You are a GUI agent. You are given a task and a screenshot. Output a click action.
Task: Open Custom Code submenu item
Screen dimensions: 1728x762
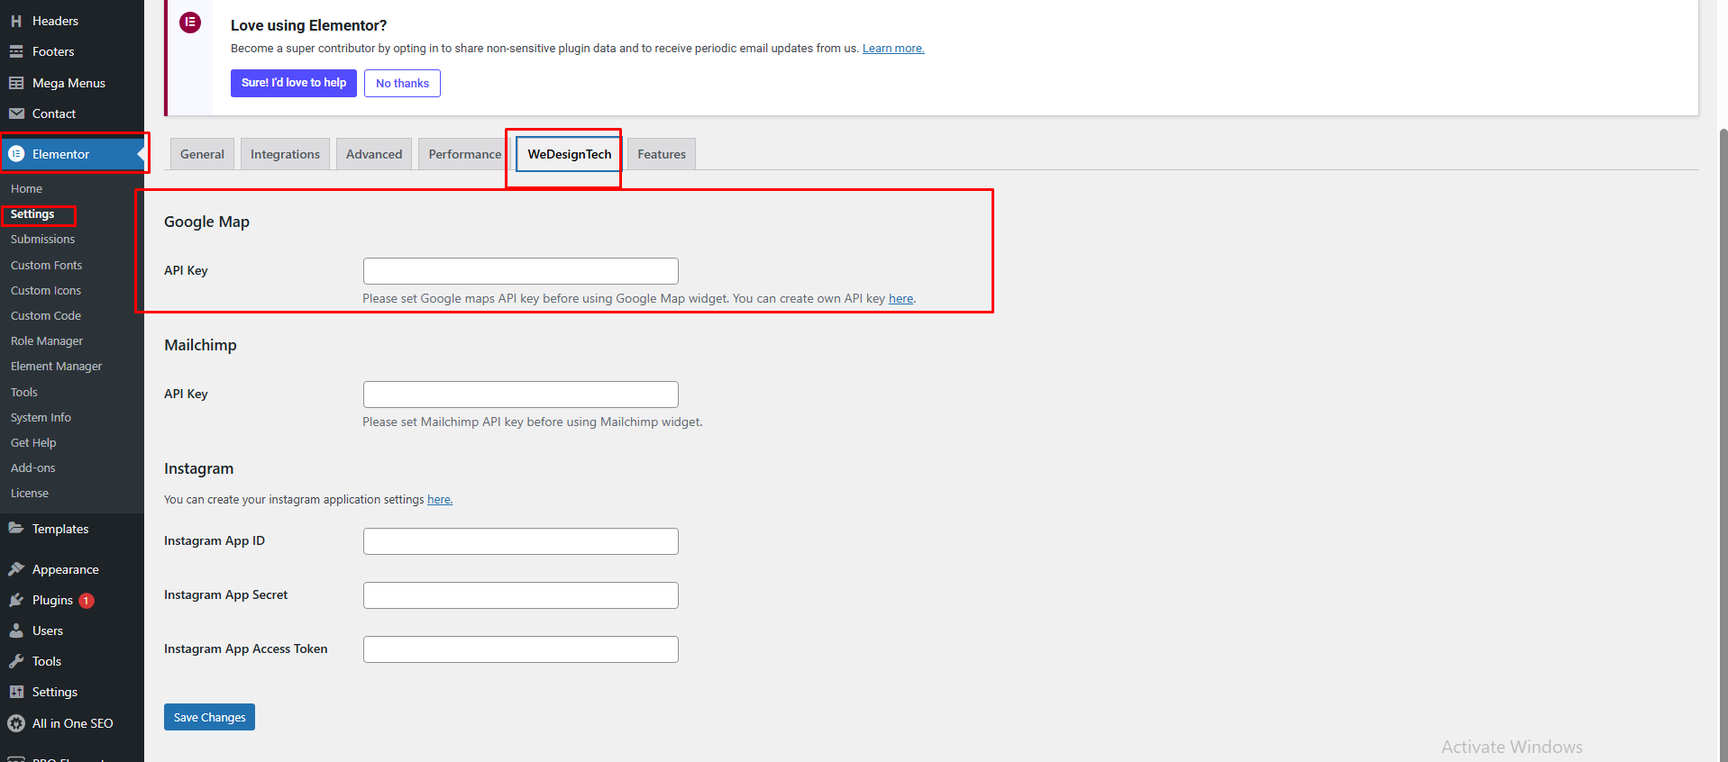tap(46, 315)
